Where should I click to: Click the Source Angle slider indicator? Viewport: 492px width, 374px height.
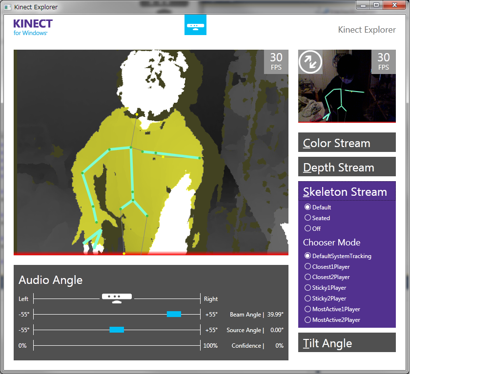point(117,330)
